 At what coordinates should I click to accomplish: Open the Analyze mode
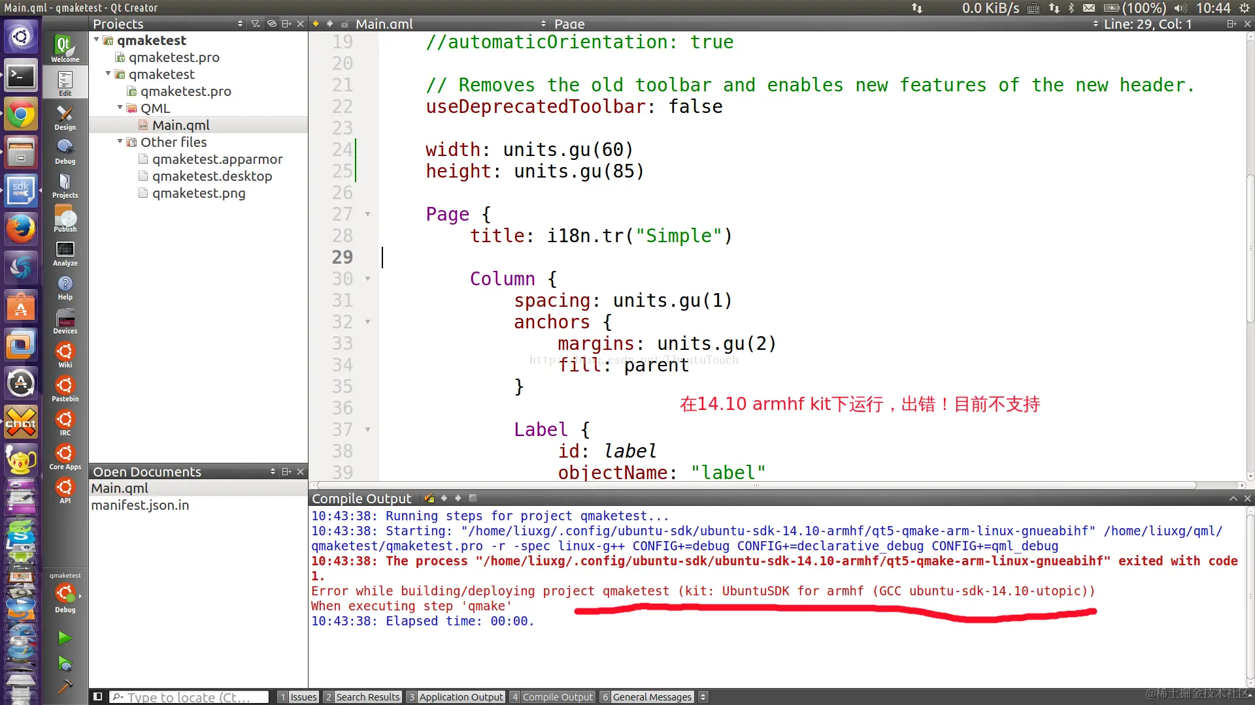(x=65, y=253)
